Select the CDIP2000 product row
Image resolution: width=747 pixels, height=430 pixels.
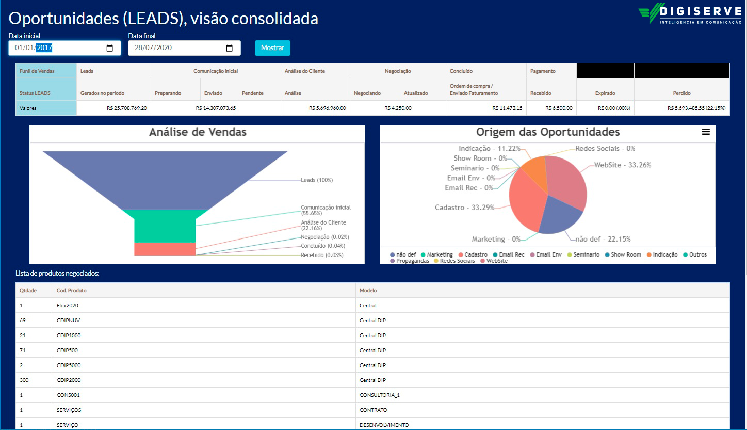(x=69, y=380)
